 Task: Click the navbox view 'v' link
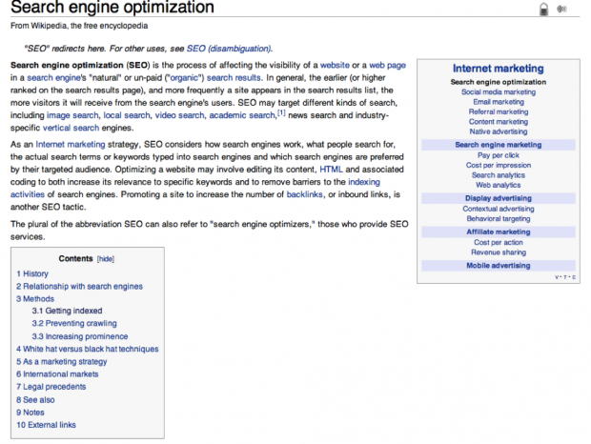(557, 277)
